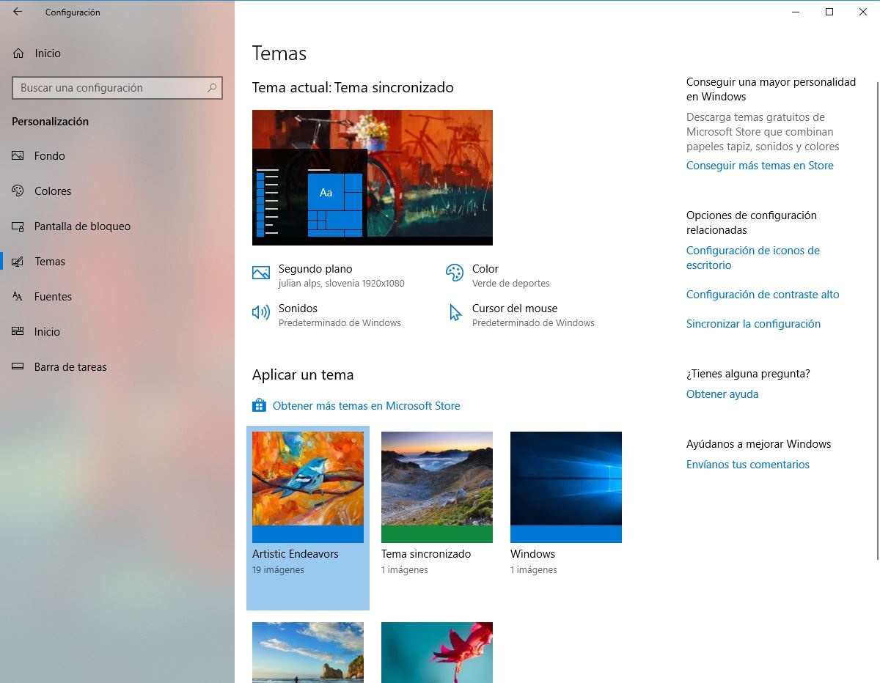
Task: Click the Inicio tiles icon under Personalización
Action: (18, 332)
